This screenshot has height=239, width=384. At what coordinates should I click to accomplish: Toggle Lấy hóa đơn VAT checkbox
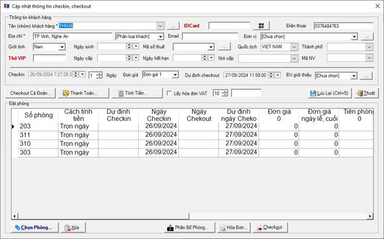pyautogui.click(x=169, y=93)
